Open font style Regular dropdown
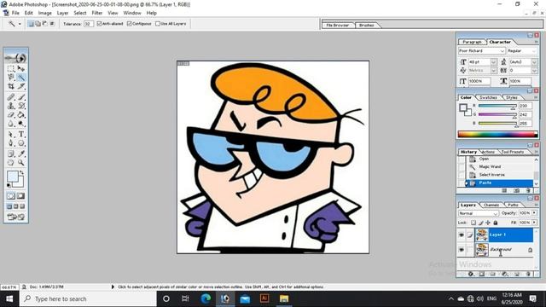This screenshot has width=546, height=307. tap(534, 51)
